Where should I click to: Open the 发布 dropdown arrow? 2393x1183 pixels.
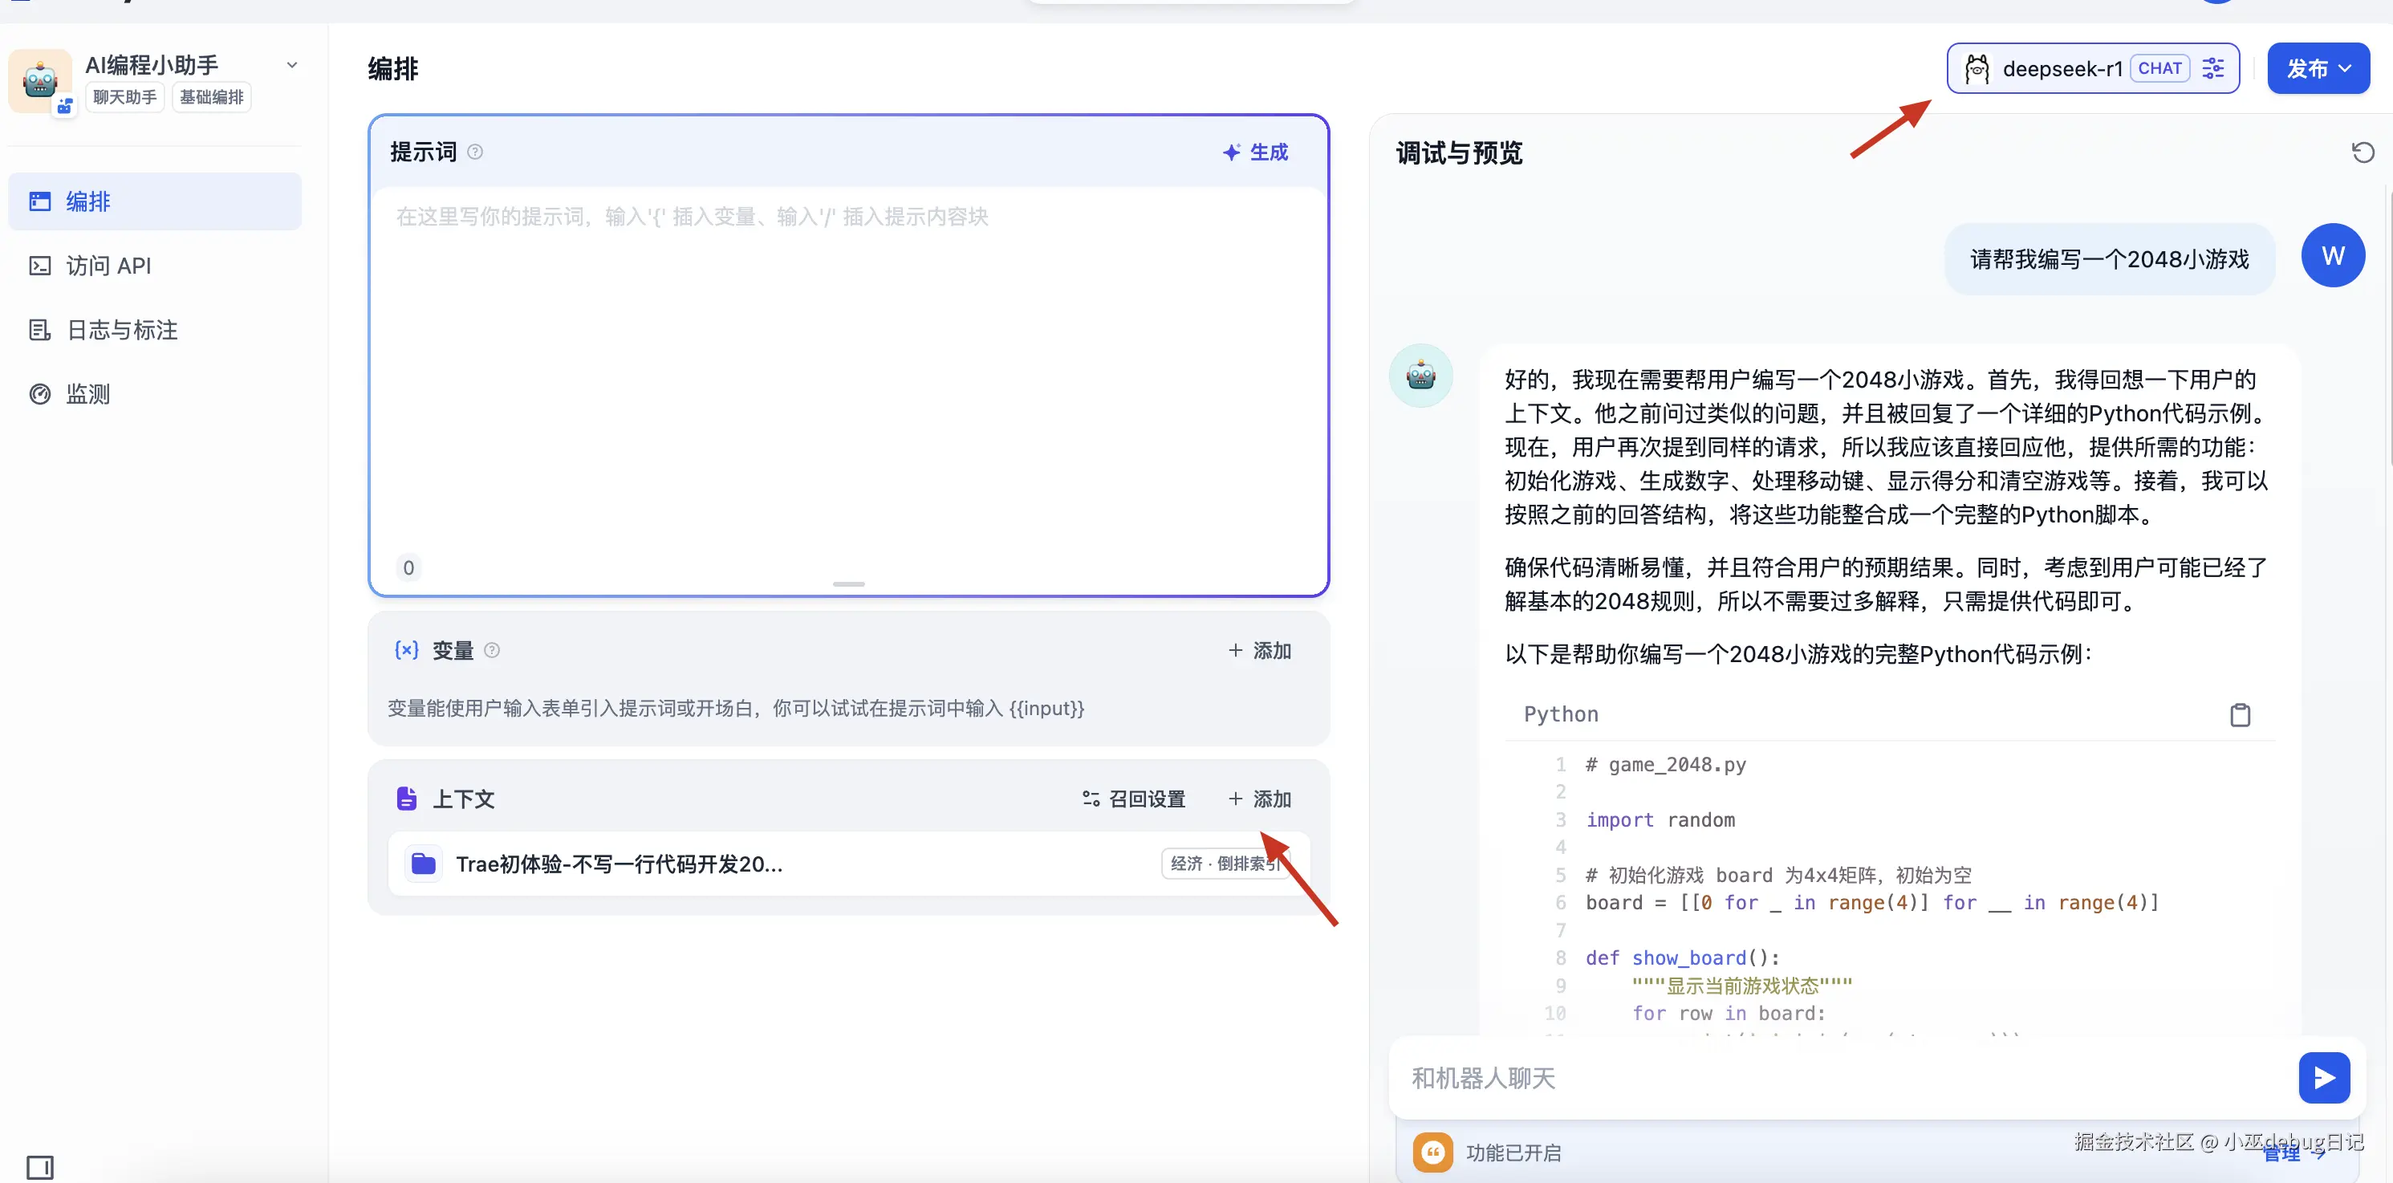point(2347,68)
